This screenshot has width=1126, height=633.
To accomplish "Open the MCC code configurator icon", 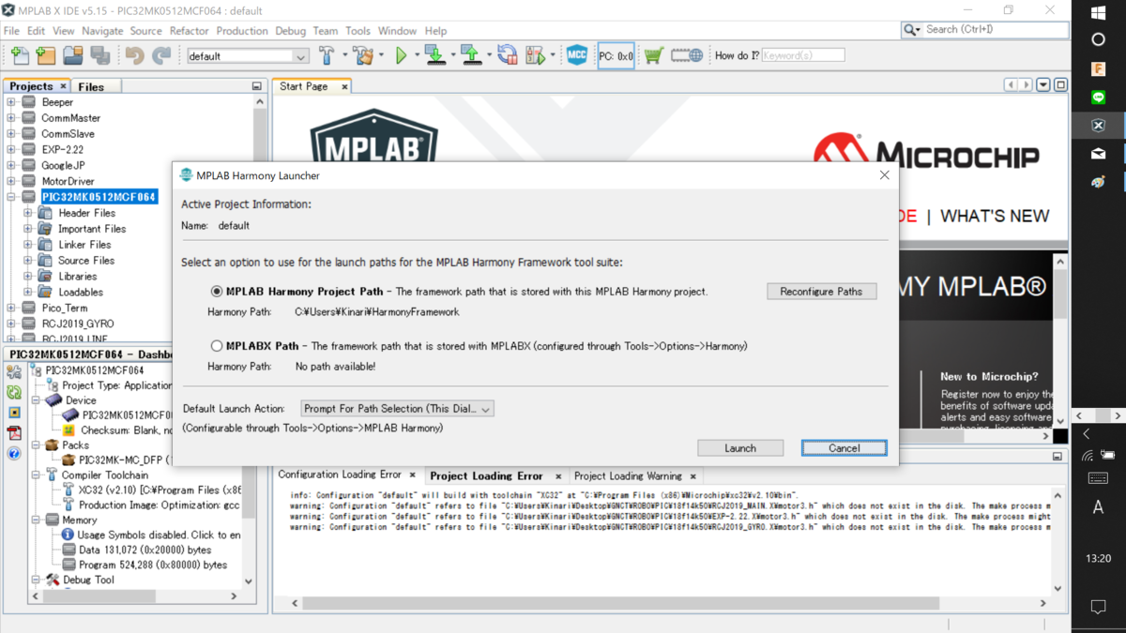I will (577, 55).
